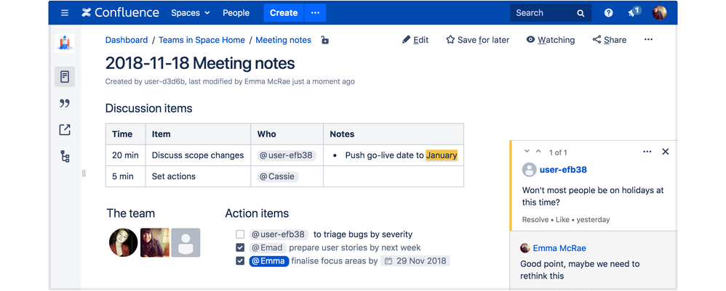Click the page restrictions padlock icon
The width and height of the screenshot is (726, 291).
(x=325, y=40)
